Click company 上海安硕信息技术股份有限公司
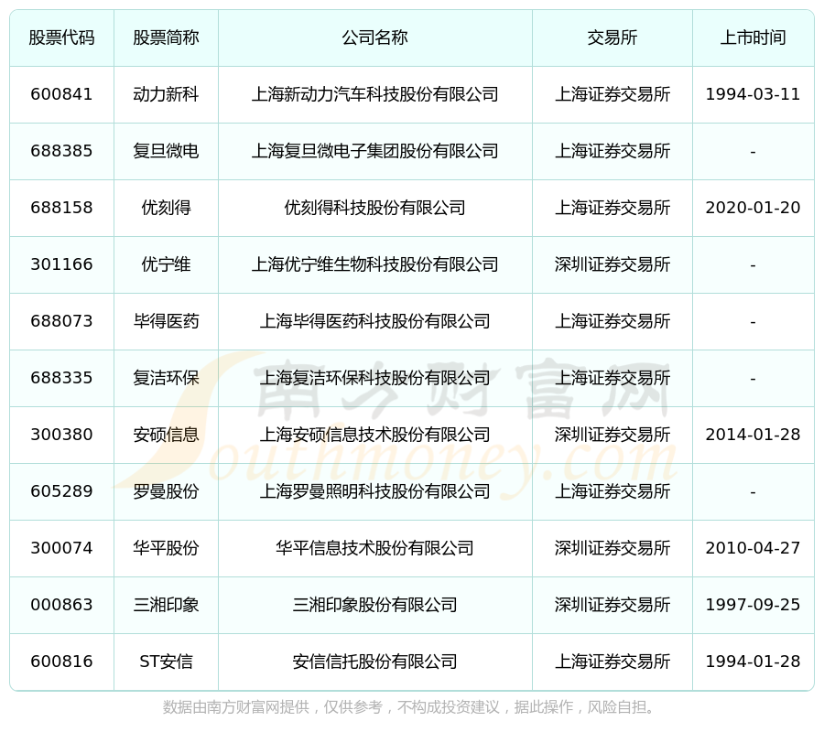The image size is (824, 732). [x=374, y=435]
